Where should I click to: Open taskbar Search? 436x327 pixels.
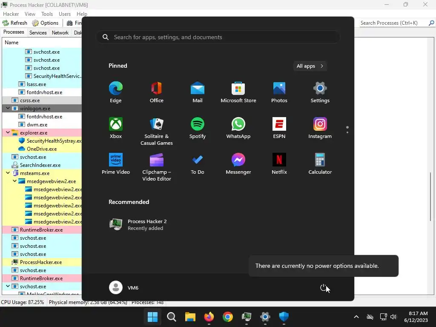(171, 317)
